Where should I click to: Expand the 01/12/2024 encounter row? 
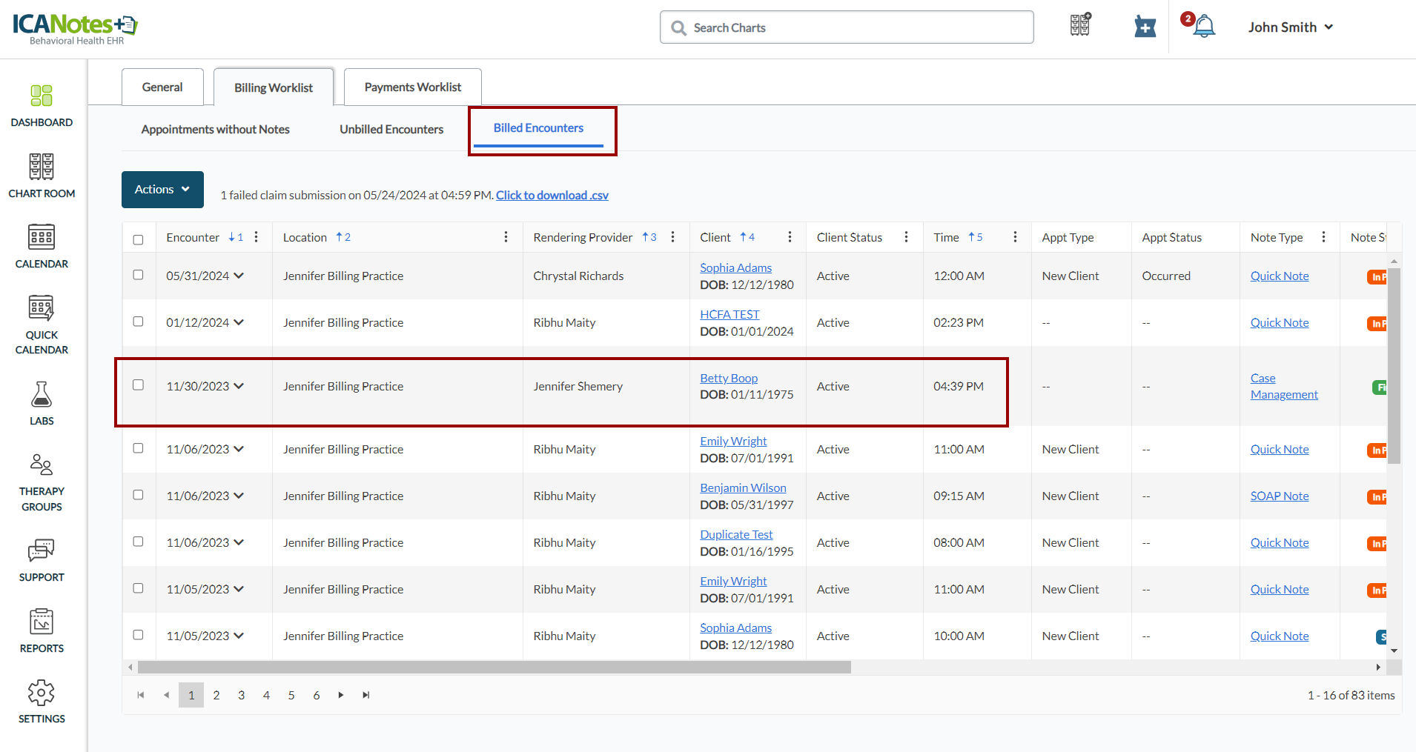239,322
